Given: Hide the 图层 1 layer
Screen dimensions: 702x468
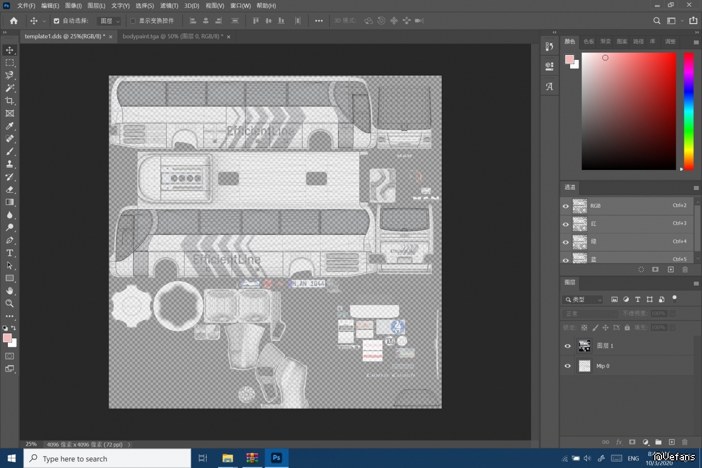Looking at the screenshot, I should [567, 346].
